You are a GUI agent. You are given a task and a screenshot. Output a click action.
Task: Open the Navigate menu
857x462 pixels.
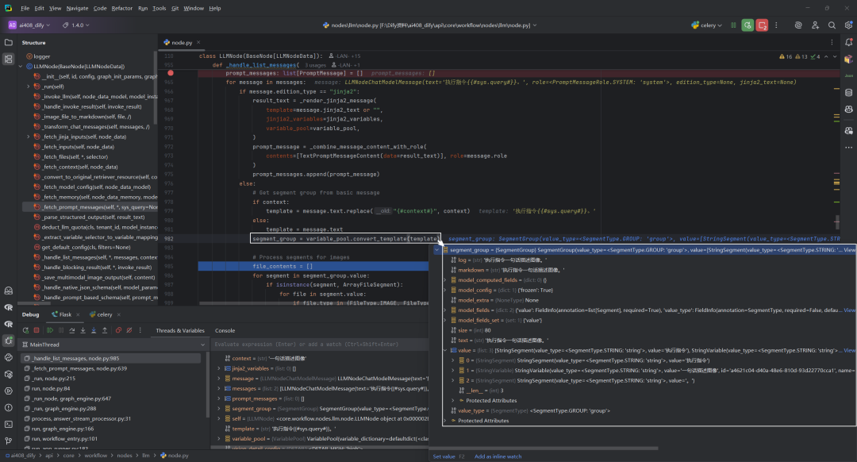[77, 8]
